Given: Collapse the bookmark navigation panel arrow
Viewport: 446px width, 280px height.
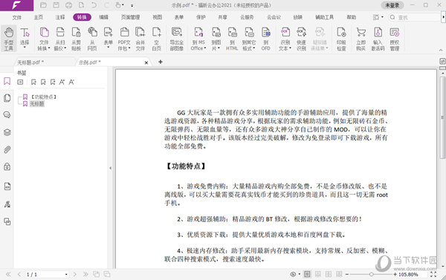Looking at the screenshot, I should (110, 168).
